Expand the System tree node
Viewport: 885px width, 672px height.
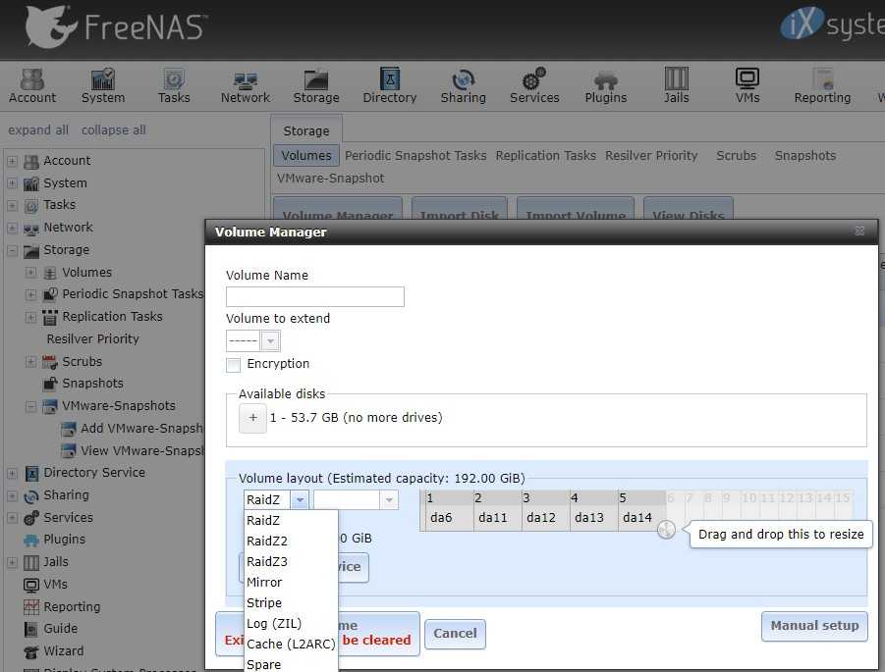[12, 183]
